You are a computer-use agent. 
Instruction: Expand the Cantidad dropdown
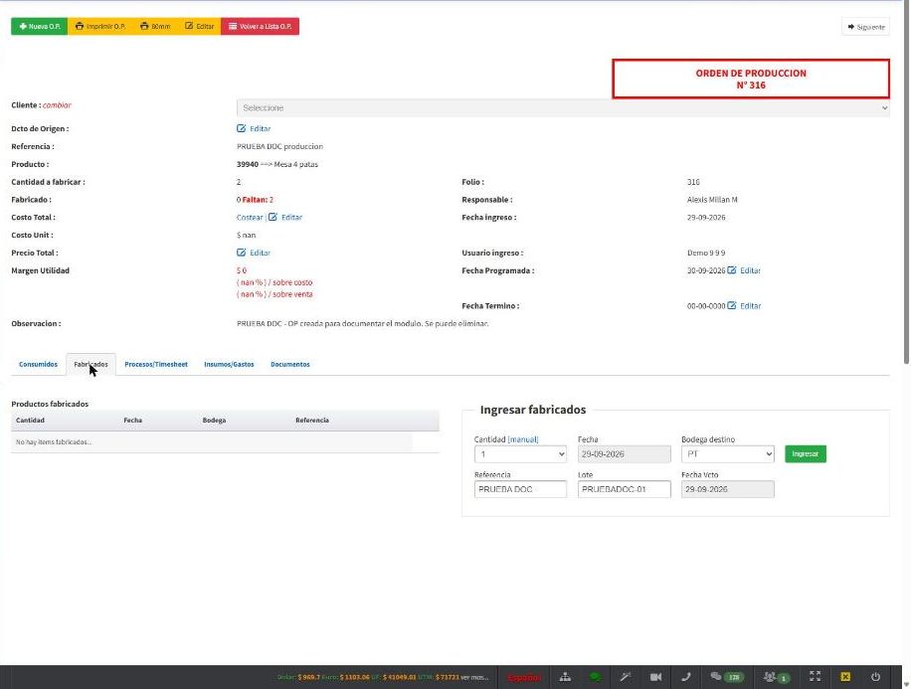point(520,454)
